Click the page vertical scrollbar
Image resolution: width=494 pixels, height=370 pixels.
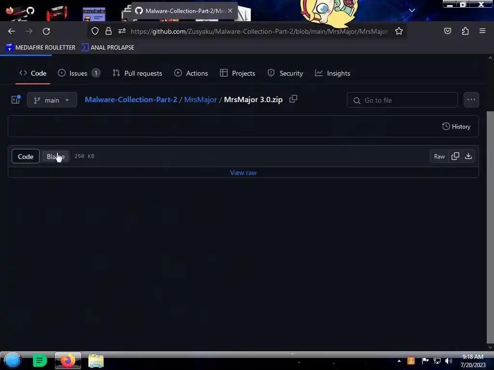490,226
